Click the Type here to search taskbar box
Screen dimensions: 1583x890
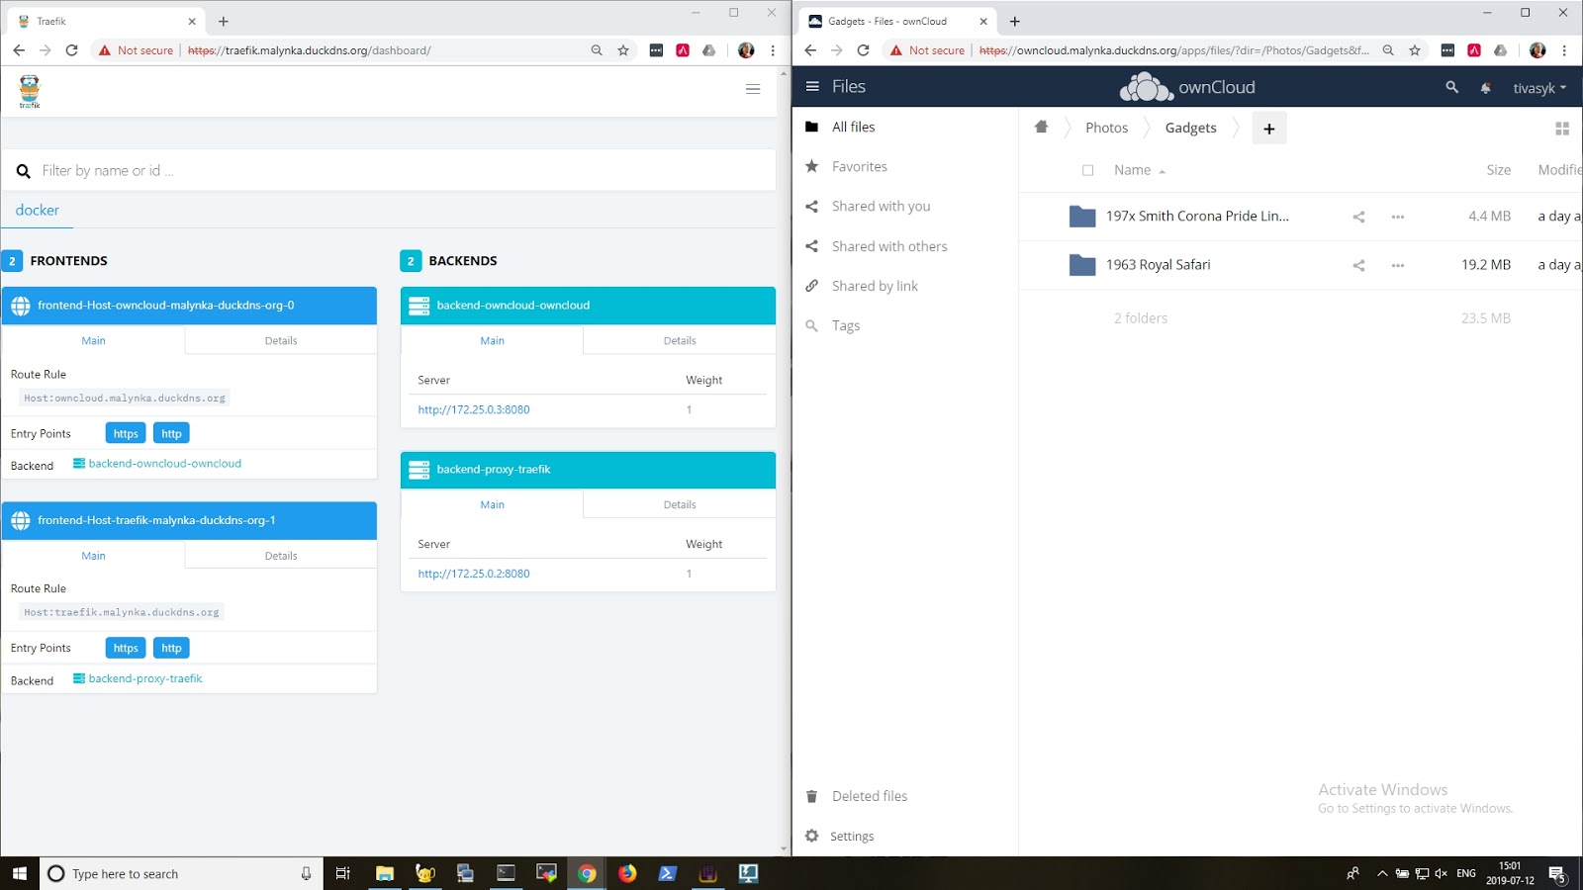coord(182,873)
